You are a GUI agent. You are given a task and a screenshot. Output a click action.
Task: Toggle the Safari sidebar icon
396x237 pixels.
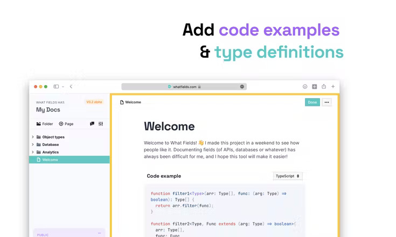click(x=56, y=87)
